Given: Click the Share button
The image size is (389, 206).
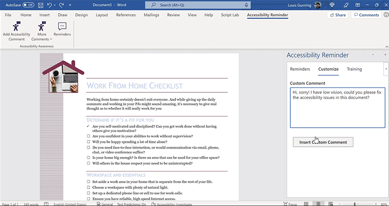Looking at the screenshot, I should (x=337, y=15).
